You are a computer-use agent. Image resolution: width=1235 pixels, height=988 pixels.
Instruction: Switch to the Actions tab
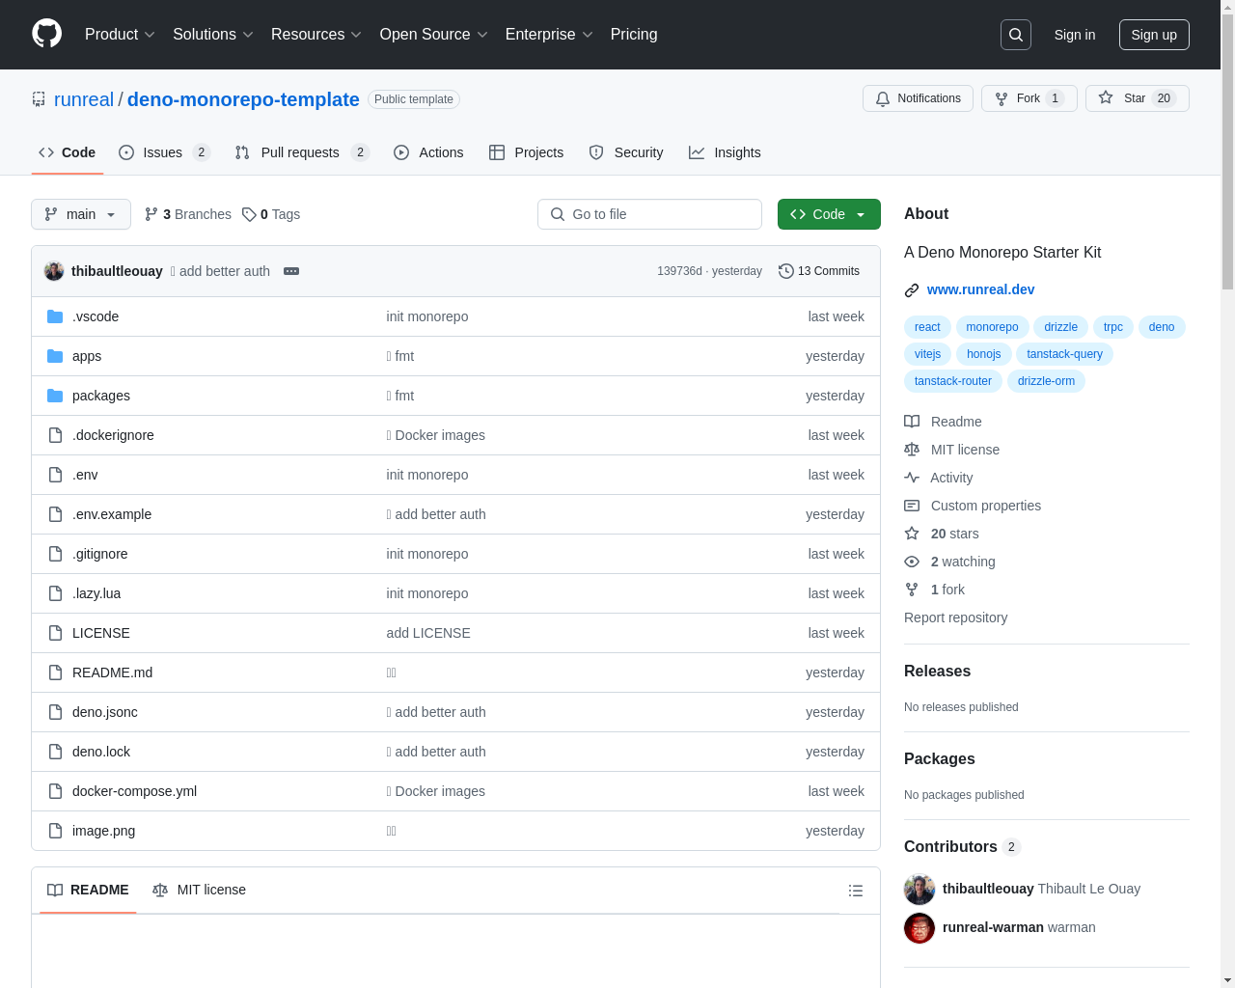click(428, 152)
